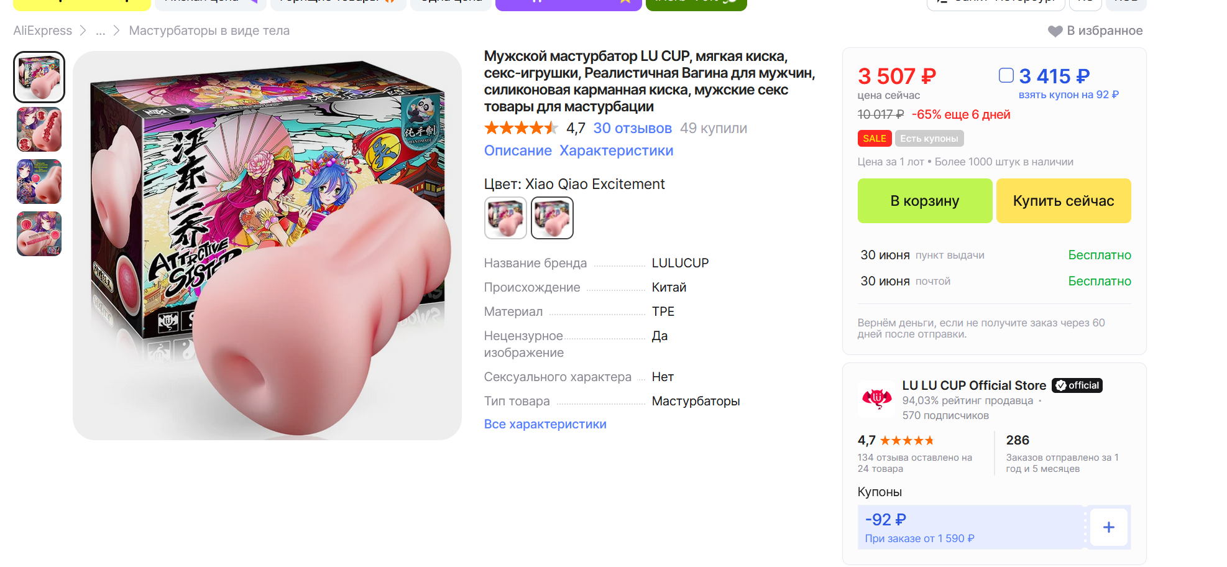Tick the 3 415 ₽ coupon price checkbox
The height and width of the screenshot is (567, 1227).
(1006, 76)
